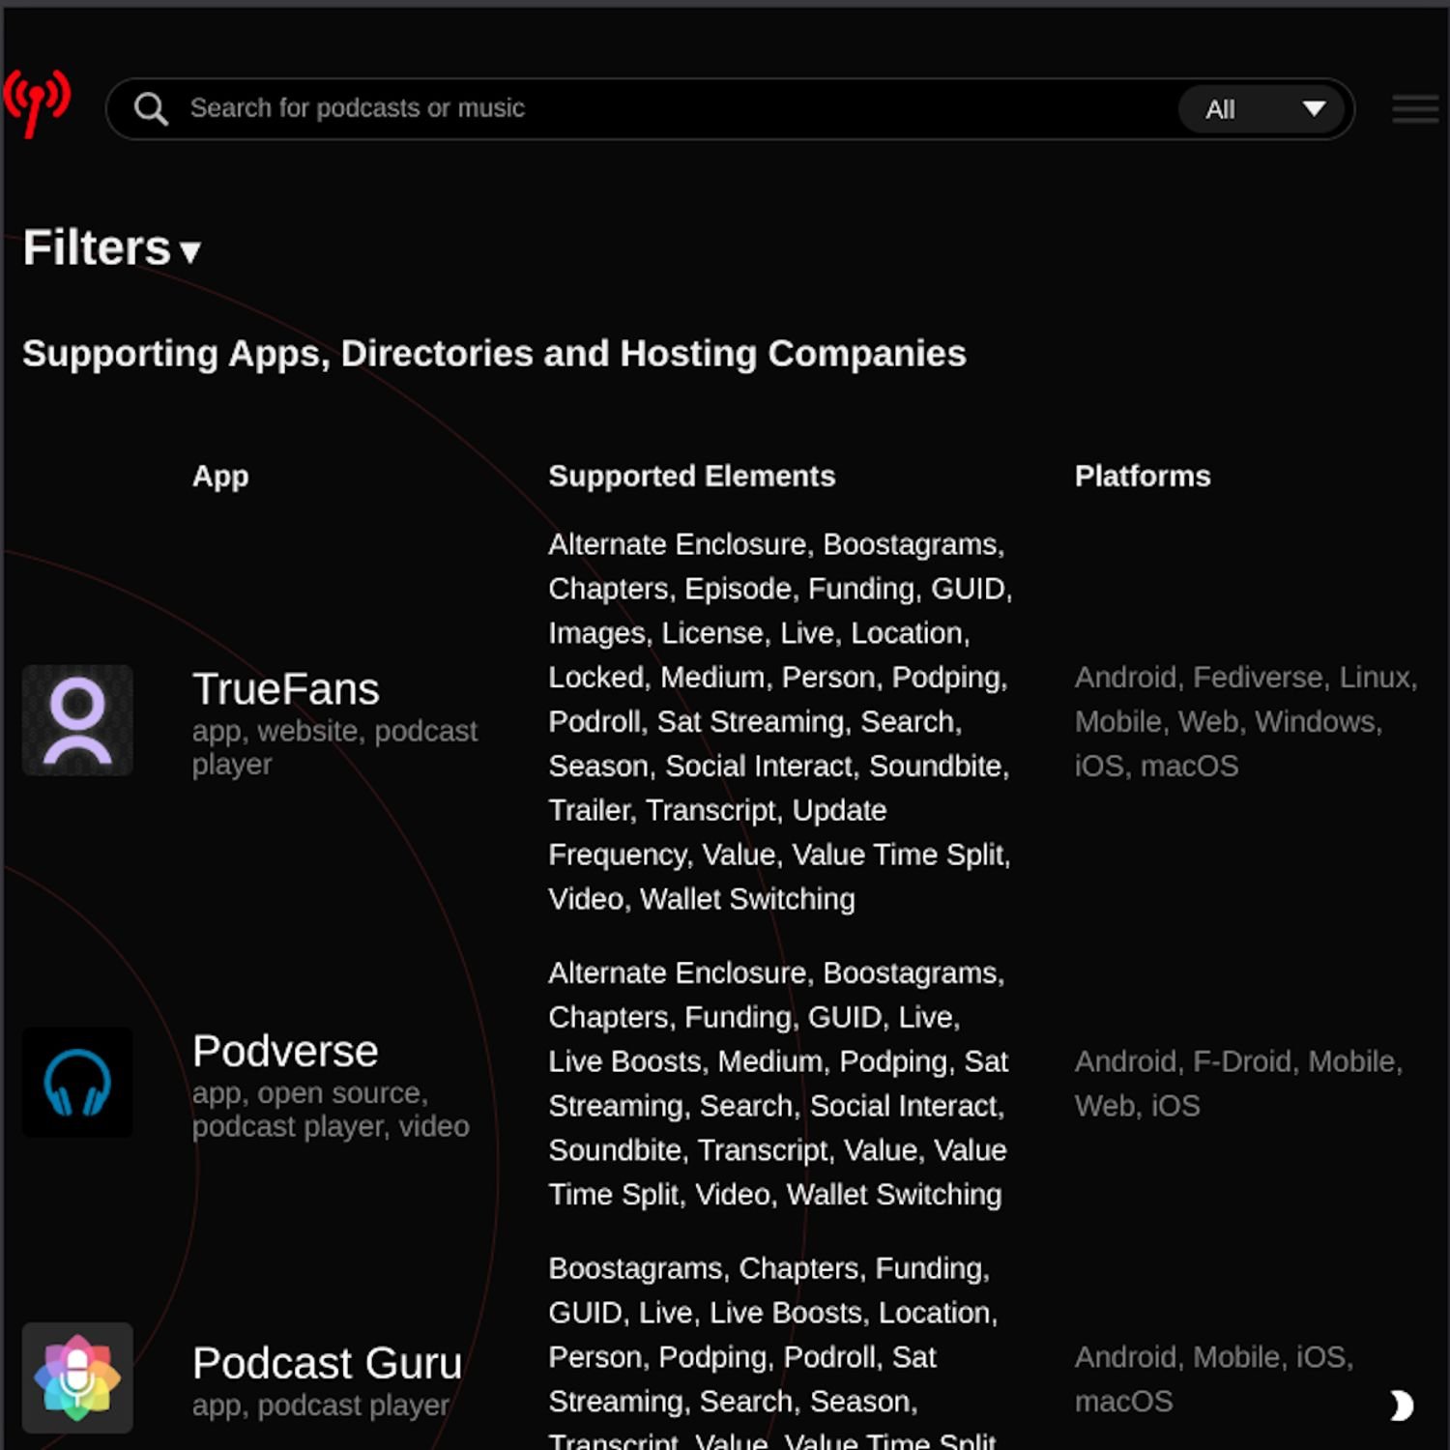This screenshot has height=1450, width=1450.
Task: Click the Podcast Guru microphone icon
Action: click(x=77, y=1377)
